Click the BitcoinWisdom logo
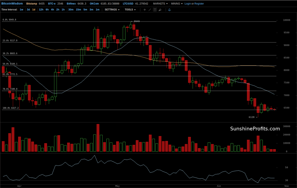The image size is (297, 188). (12, 4)
